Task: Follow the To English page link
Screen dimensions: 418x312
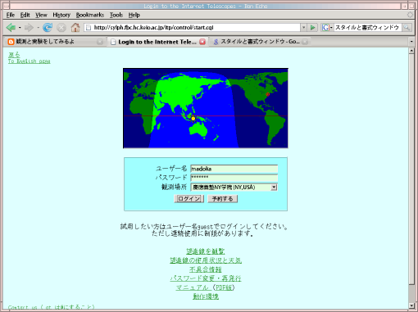Action: [x=29, y=61]
